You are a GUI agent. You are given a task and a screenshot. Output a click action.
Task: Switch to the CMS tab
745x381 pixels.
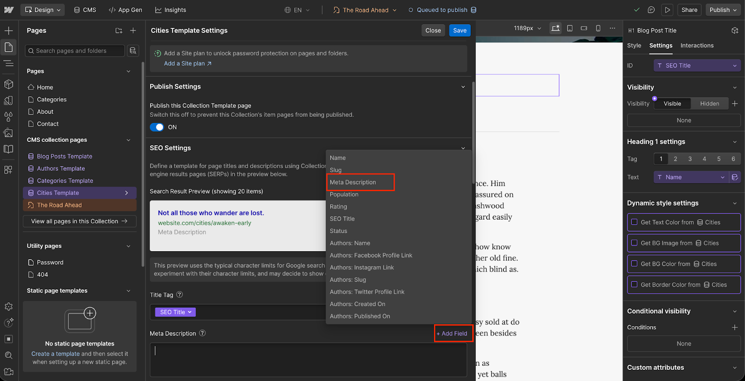click(85, 10)
